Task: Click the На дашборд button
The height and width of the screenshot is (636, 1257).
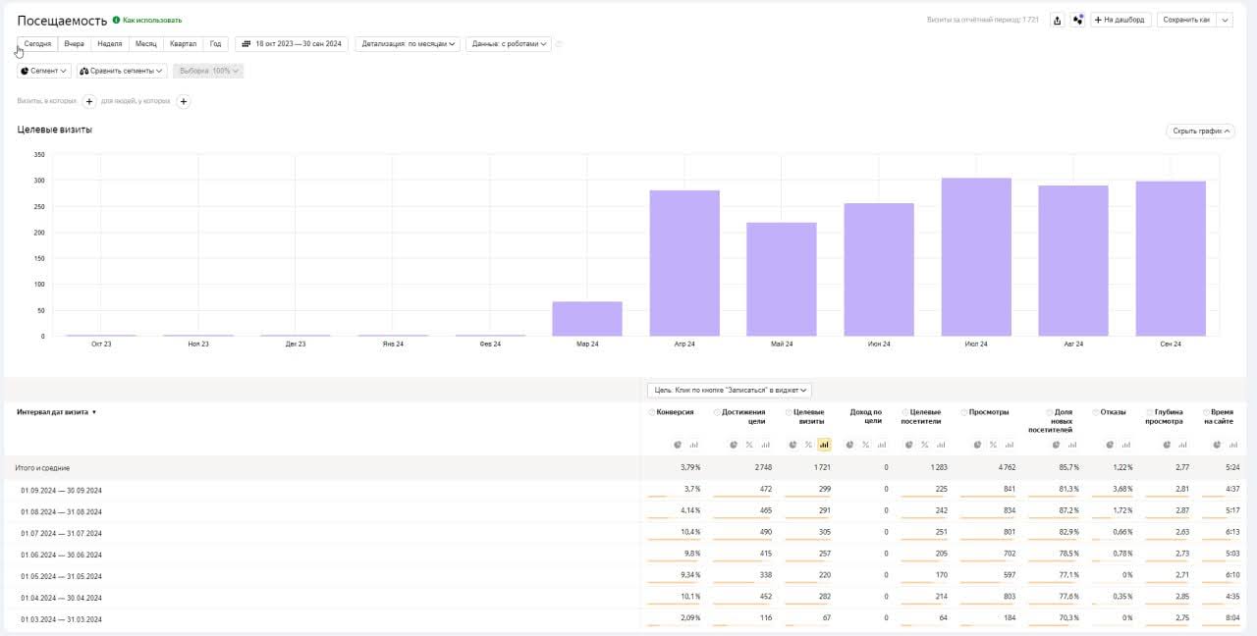Action: (1120, 20)
